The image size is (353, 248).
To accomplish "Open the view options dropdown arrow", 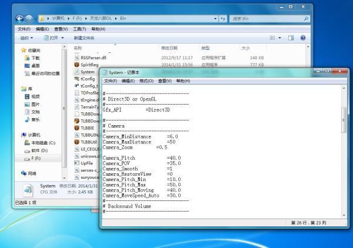I will pyautogui.click(x=280, y=38).
